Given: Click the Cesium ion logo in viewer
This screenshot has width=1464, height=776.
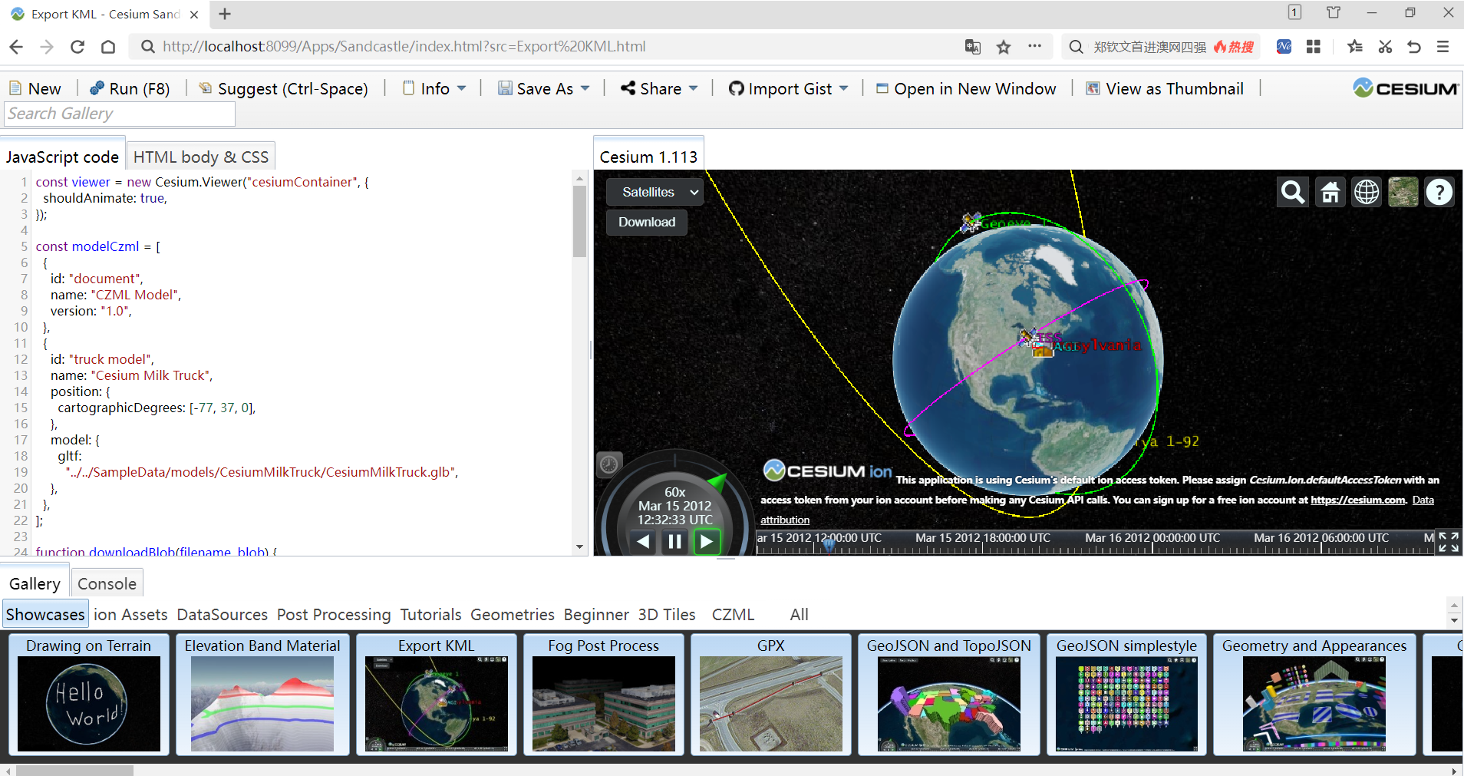Looking at the screenshot, I should [828, 471].
